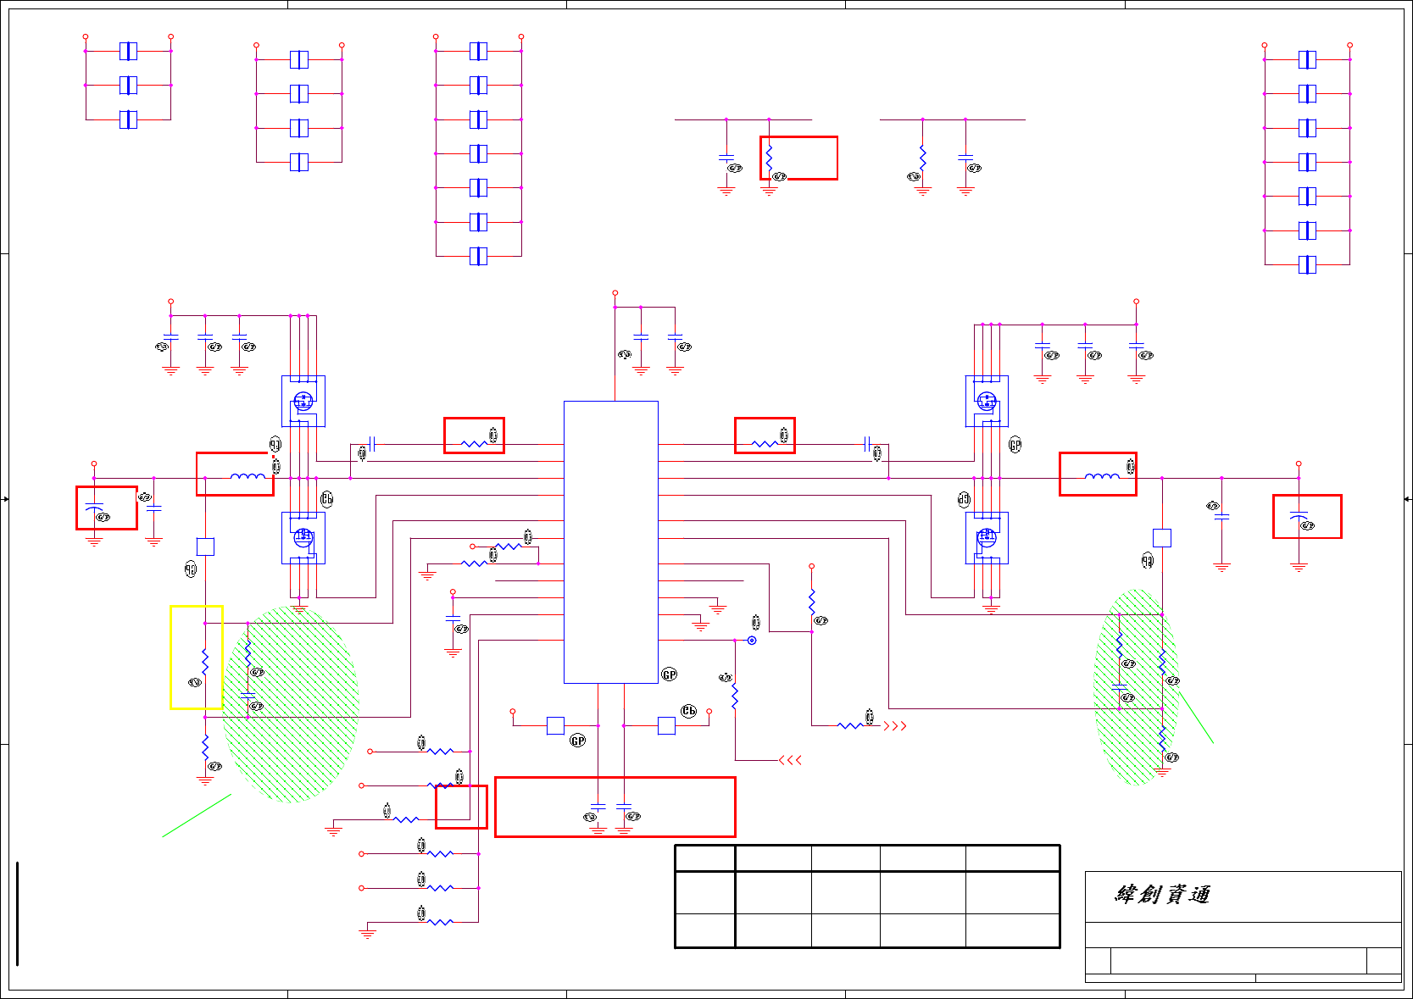This screenshot has width=1413, height=999.
Task: Click the power pin above the IC
Action: pyautogui.click(x=615, y=293)
